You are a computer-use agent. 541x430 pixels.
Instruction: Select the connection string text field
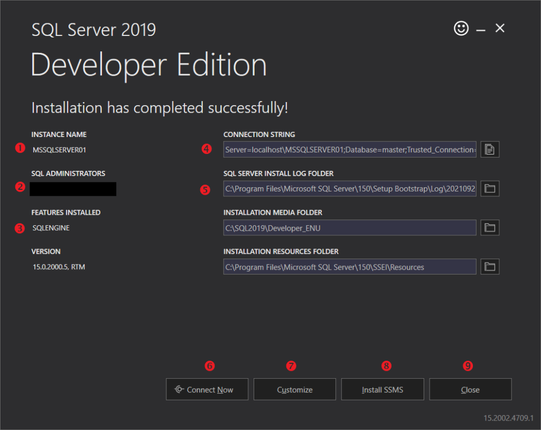[x=350, y=150]
